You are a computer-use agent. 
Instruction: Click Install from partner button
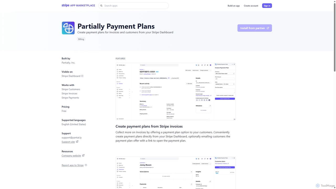point(255,28)
